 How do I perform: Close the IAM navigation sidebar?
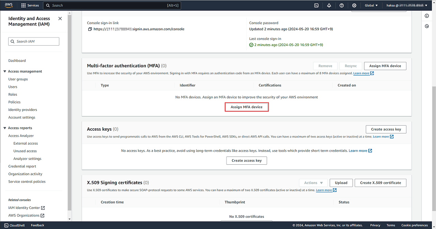coord(60,19)
